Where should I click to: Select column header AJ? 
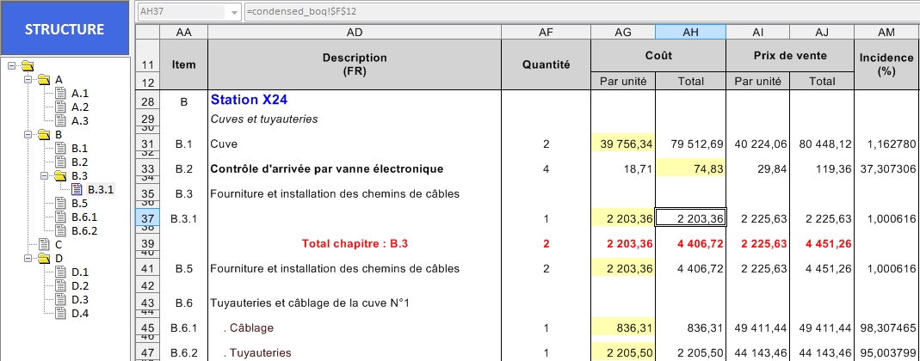coord(821,33)
